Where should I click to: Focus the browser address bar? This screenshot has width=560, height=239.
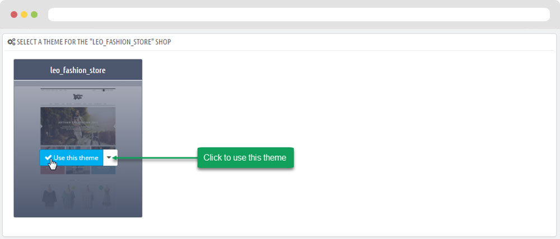coord(300,15)
